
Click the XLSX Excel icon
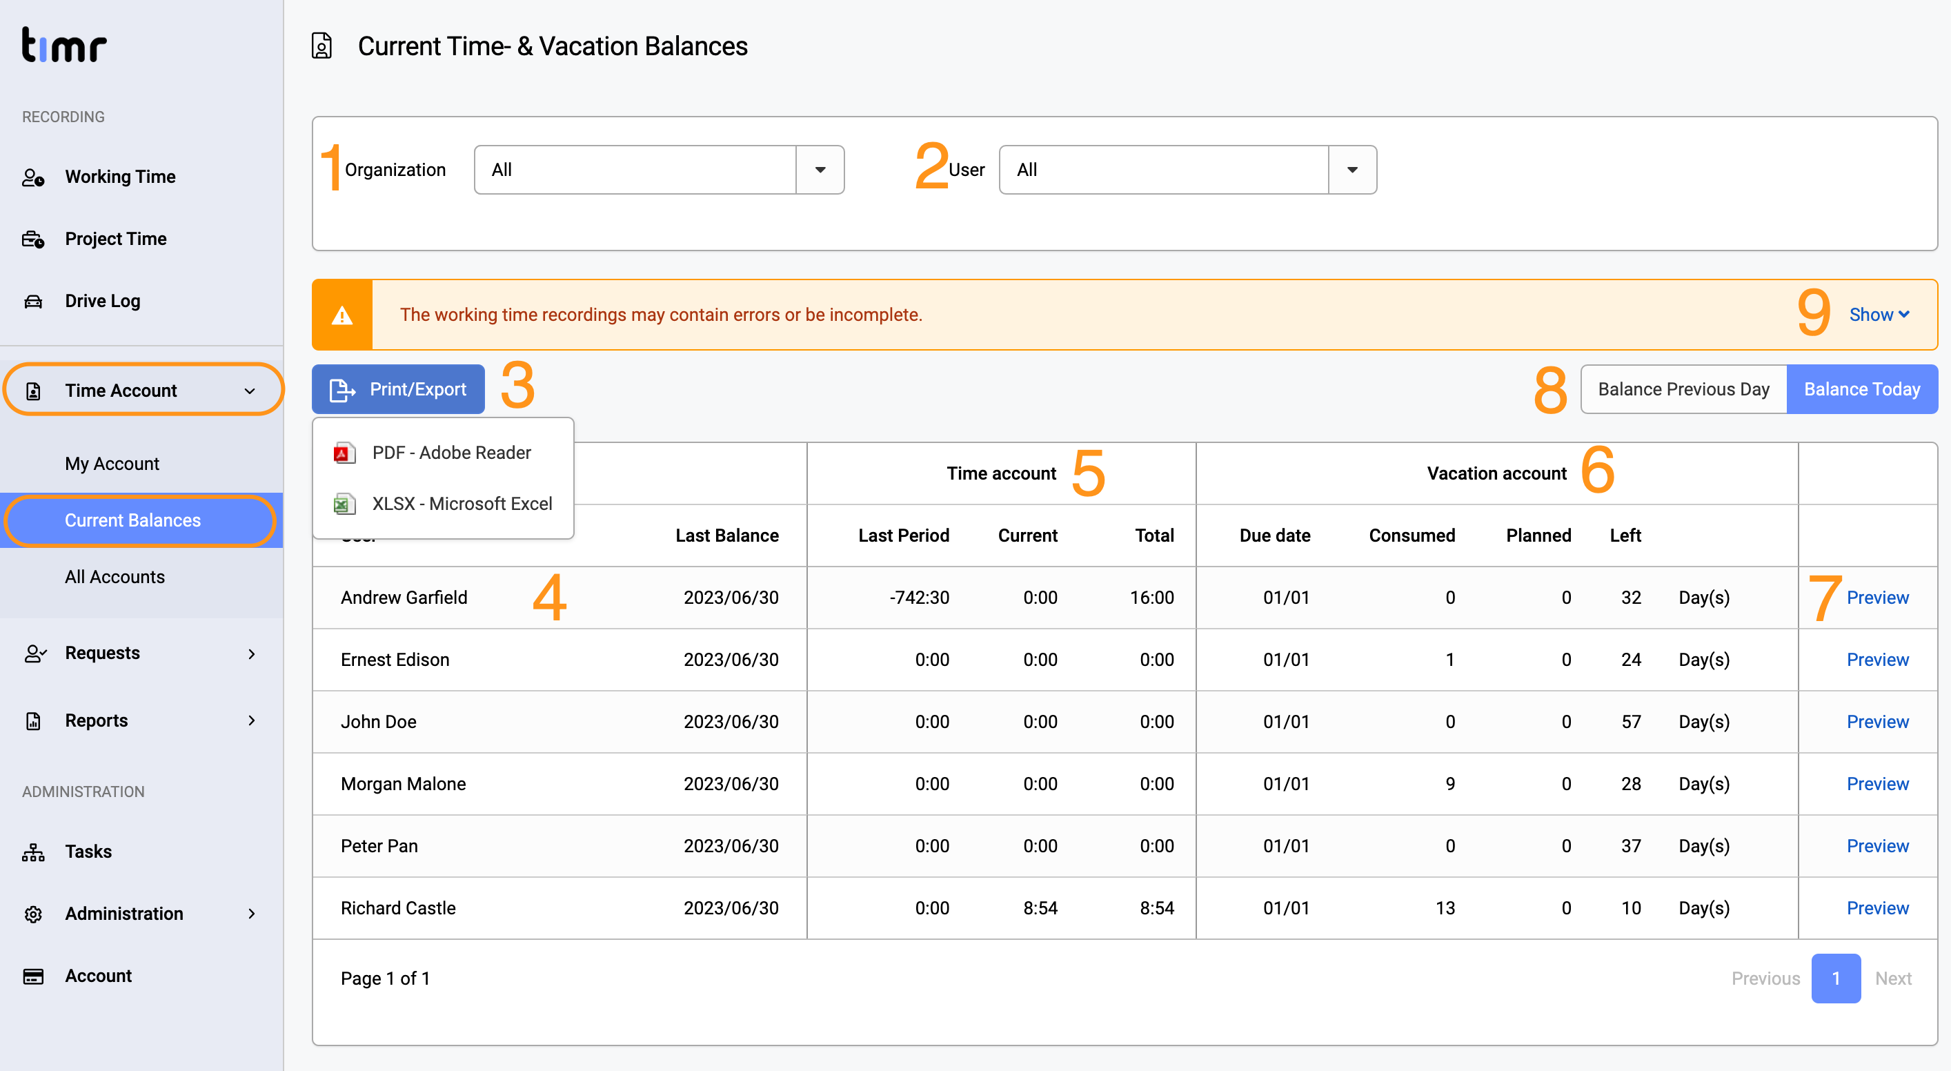(345, 504)
